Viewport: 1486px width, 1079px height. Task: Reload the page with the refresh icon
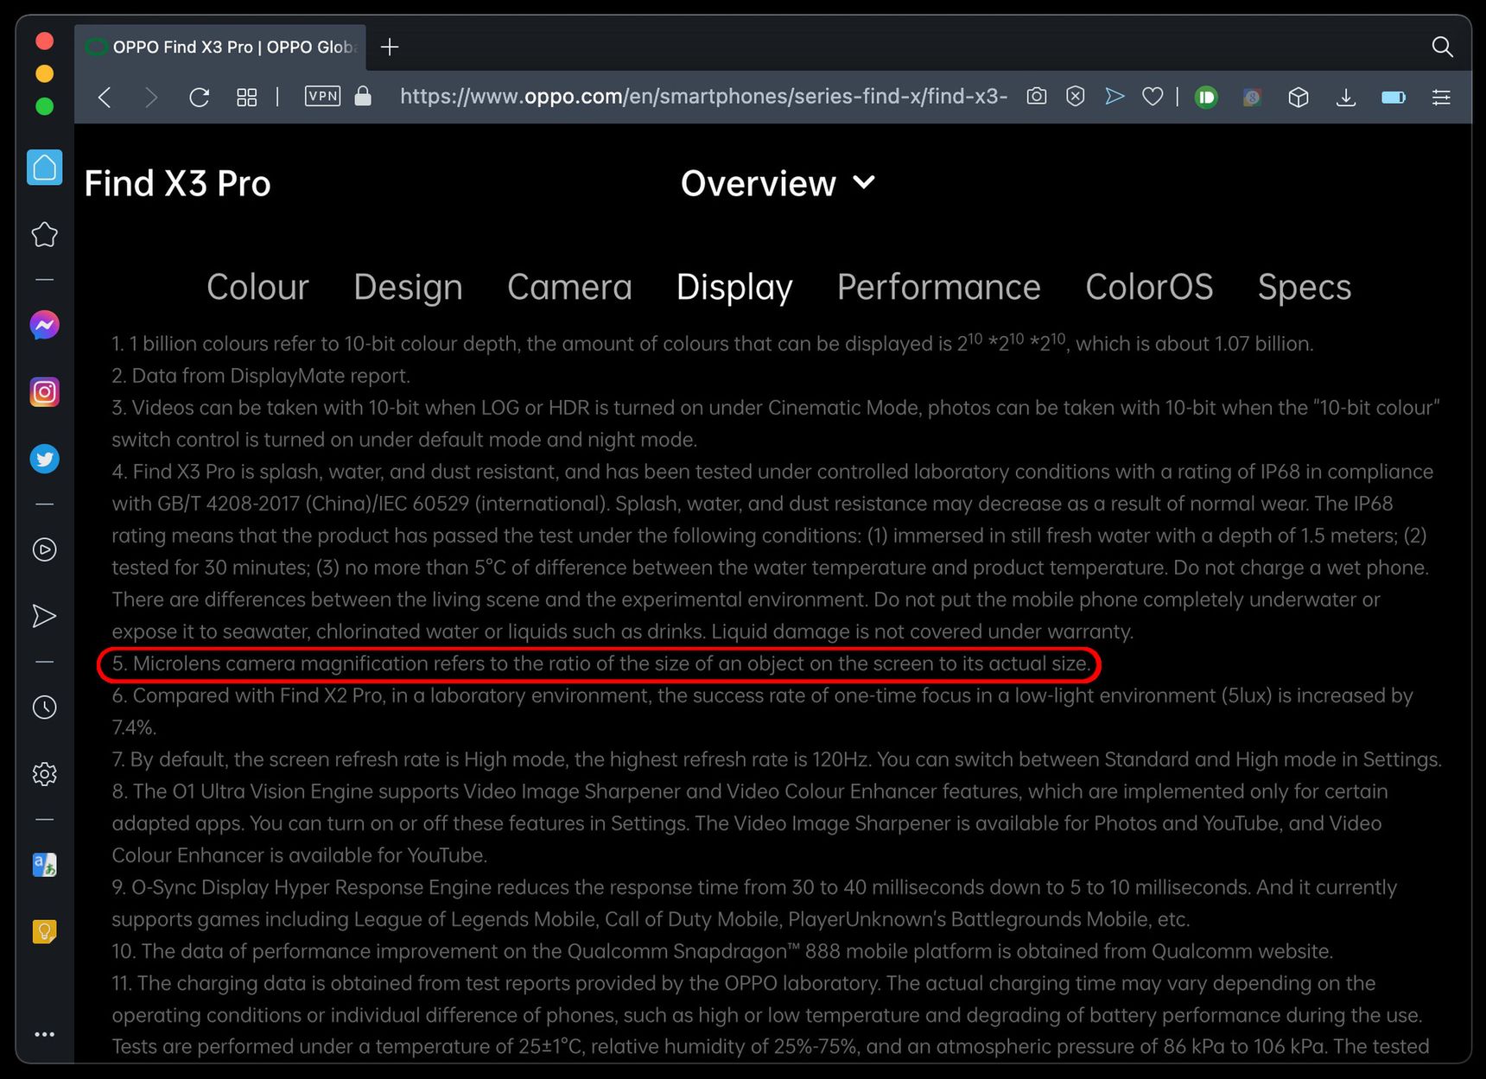tap(200, 97)
